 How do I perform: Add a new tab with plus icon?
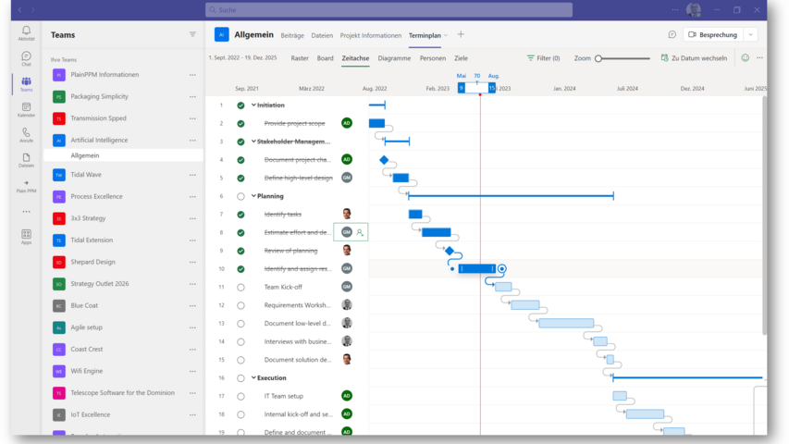point(461,34)
